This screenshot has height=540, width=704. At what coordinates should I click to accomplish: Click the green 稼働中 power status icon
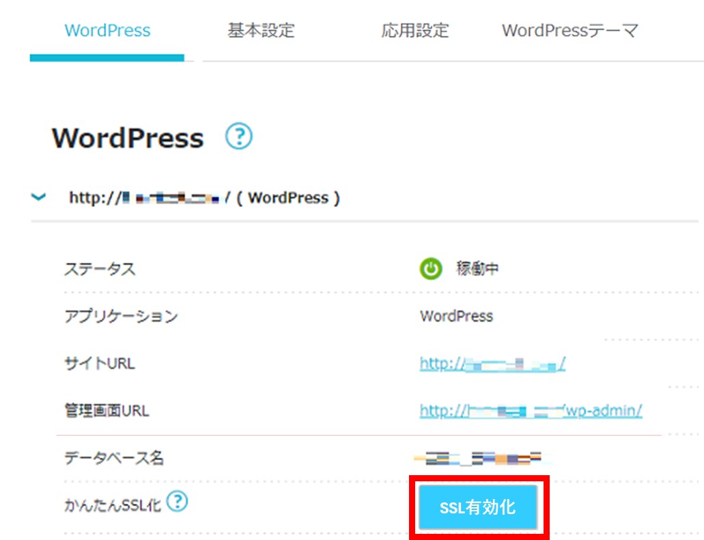(431, 268)
